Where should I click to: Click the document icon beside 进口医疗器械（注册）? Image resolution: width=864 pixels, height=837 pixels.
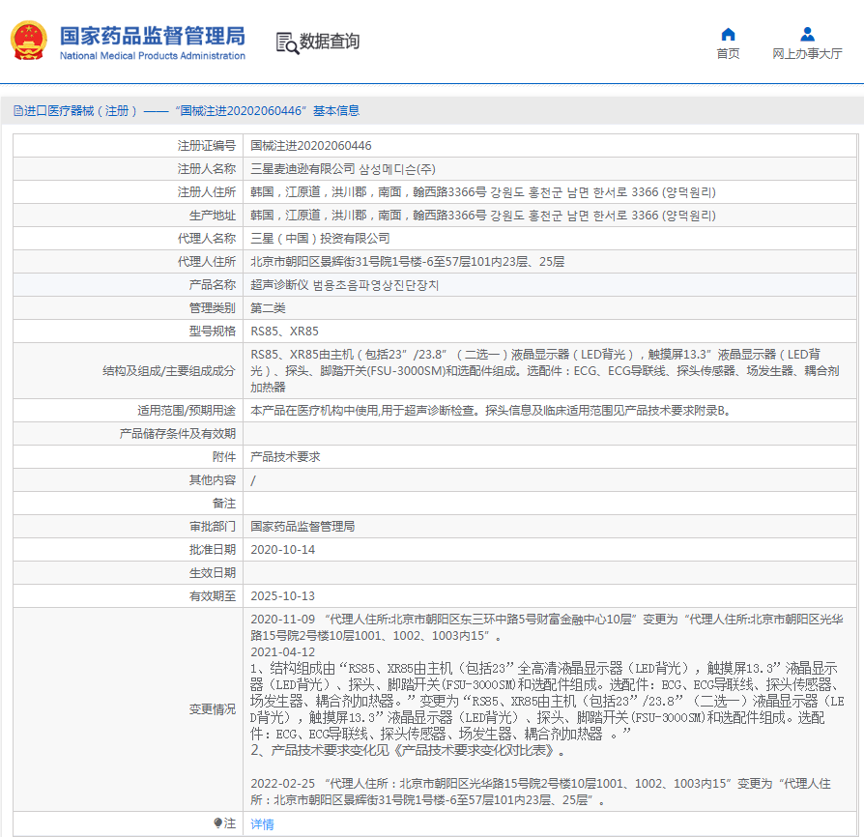click(x=16, y=111)
